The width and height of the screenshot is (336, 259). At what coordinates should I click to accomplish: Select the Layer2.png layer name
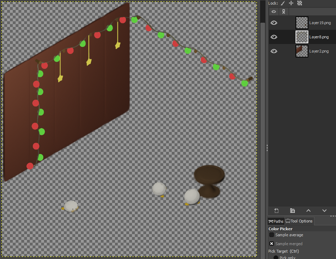tap(319, 51)
